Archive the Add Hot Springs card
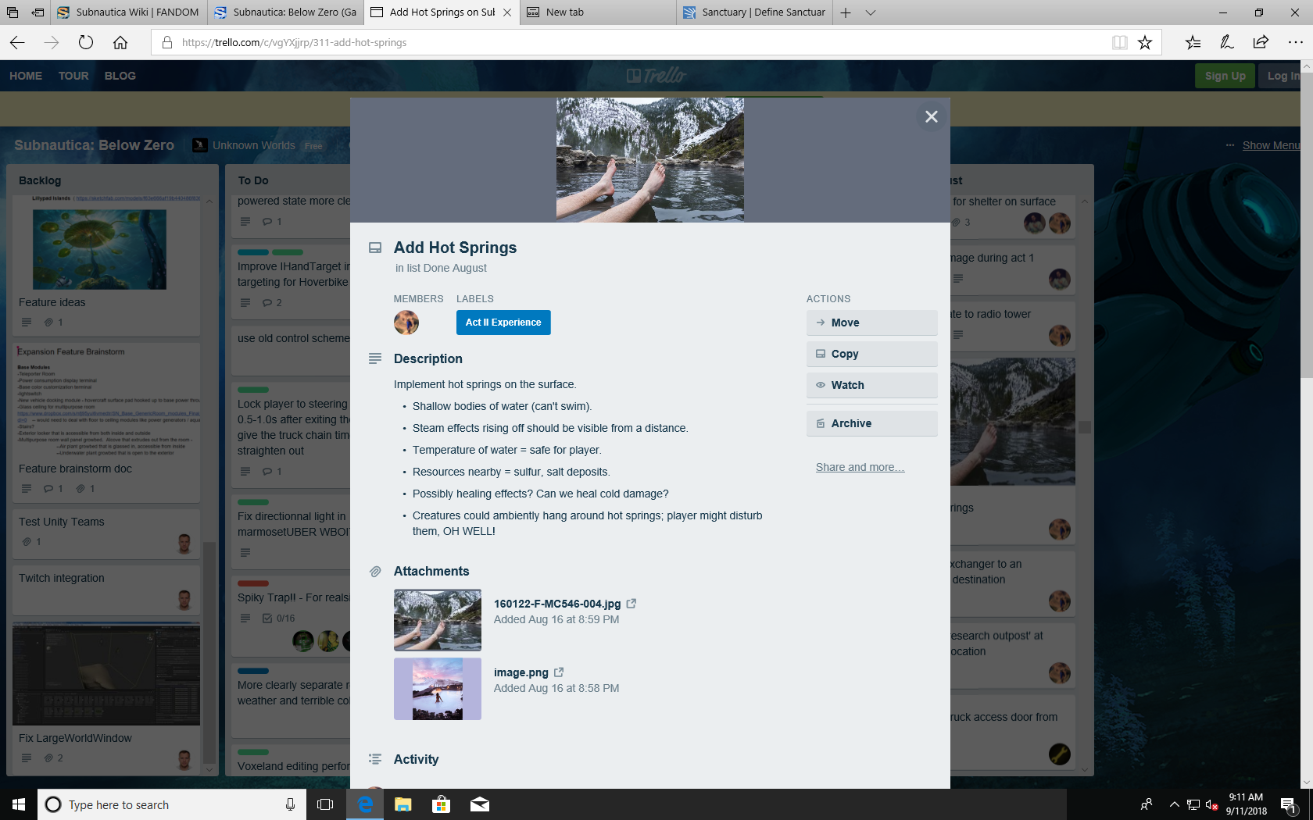The image size is (1313, 820). (871, 423)
